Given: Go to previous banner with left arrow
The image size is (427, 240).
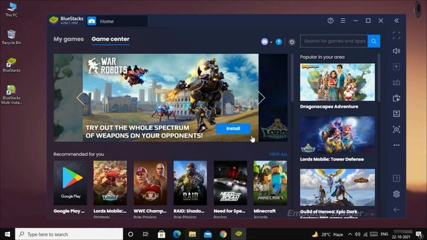Looking at the screenshot, I should click(x=81, y=98).
